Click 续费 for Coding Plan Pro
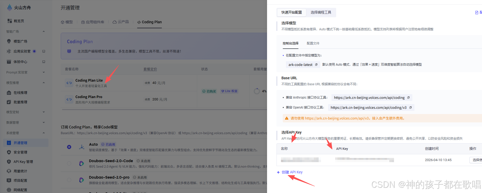 [x=147, y=99]
